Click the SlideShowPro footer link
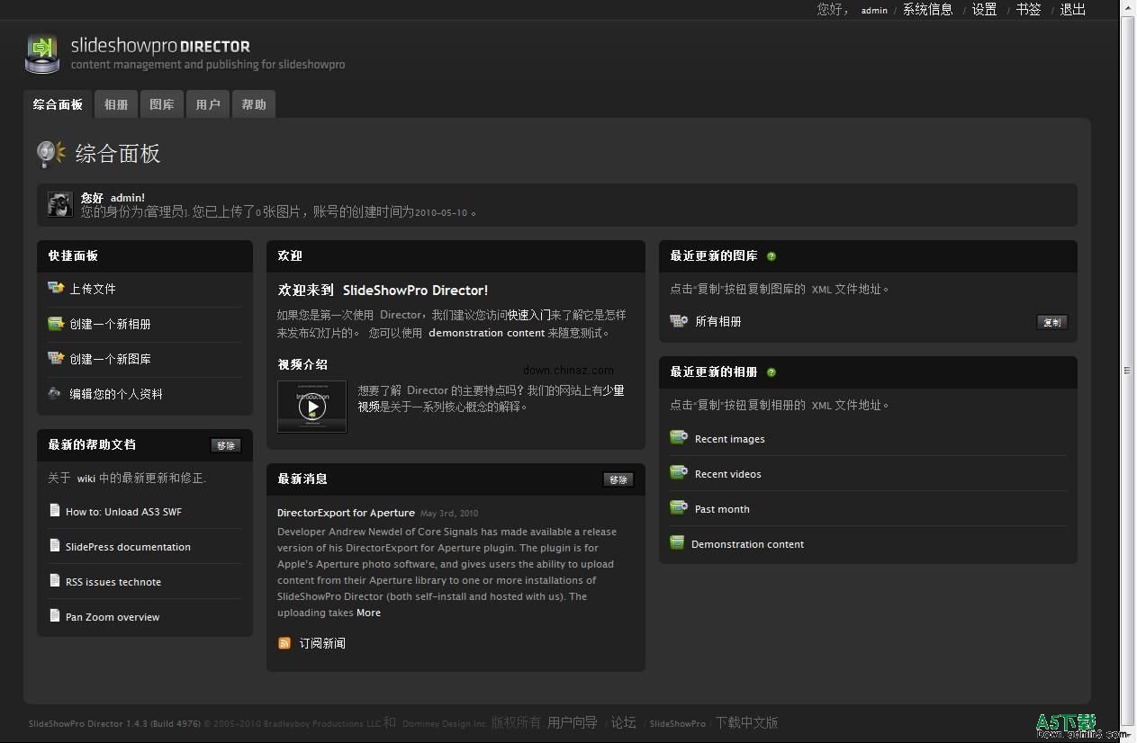 click(677, 723)
